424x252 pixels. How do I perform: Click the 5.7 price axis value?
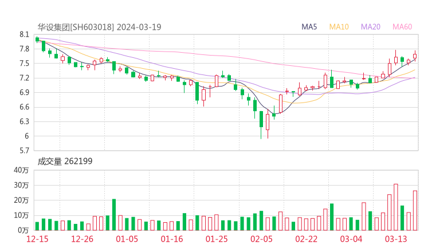[x=24, y=151]
